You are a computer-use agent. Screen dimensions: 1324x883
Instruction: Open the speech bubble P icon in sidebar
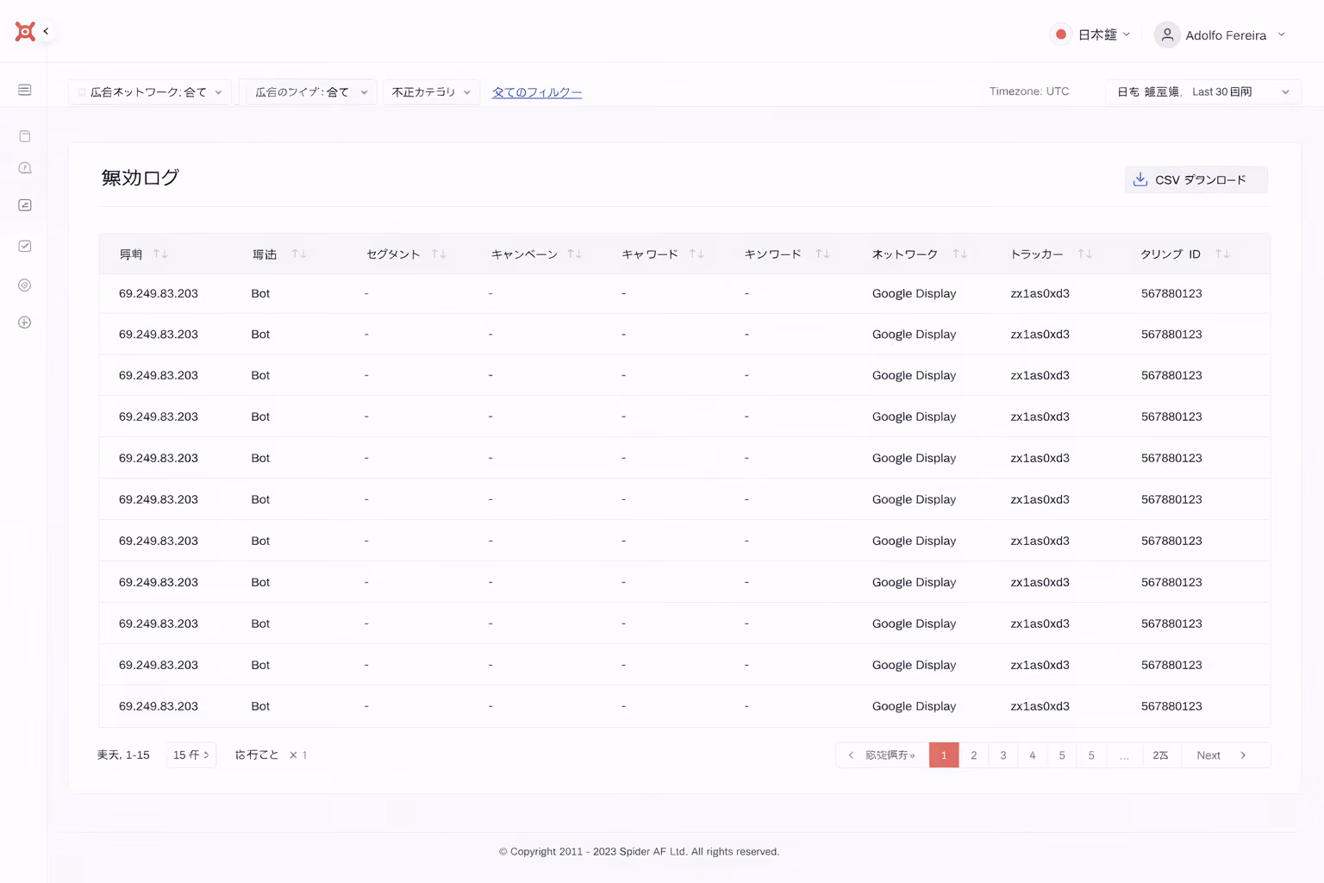point(24,168)
